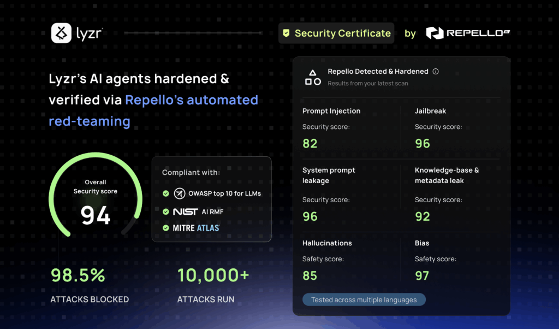Click the shield icon on Security Certificate badge
The height and width of the screenshot is (329, 559).
pos(287,33)
